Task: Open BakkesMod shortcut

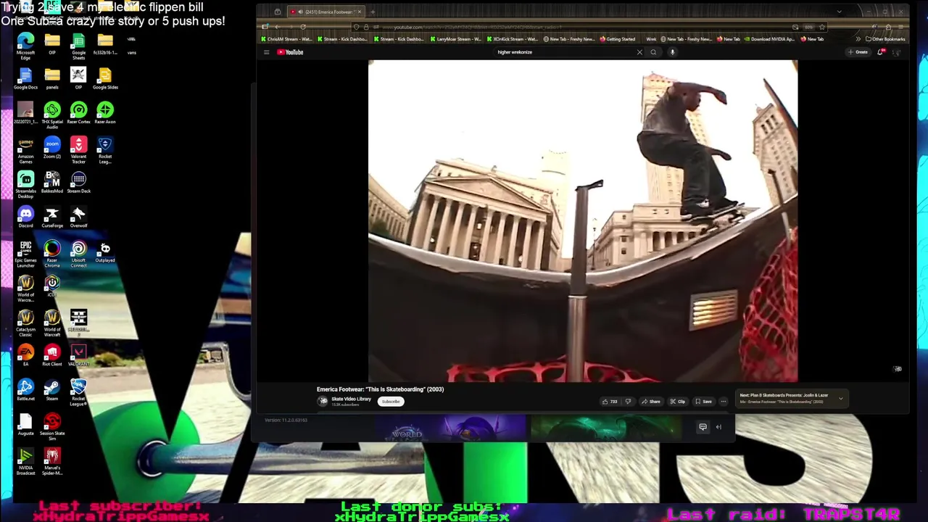Action: 52,182
